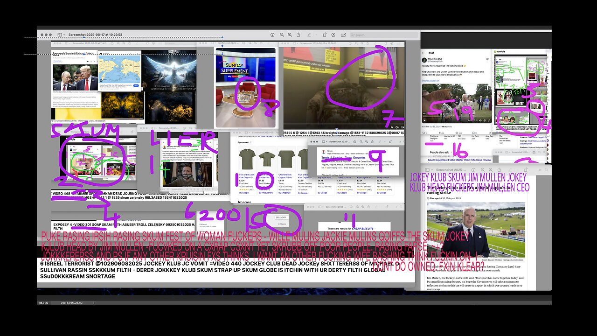597x336 pixels.
Task: Click the form filling icon in Preview toolbar
Action: 343,35
